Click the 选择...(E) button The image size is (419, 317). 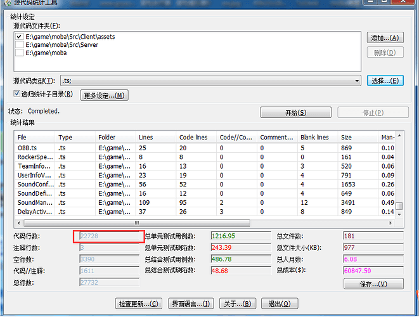tap(385, 81)
